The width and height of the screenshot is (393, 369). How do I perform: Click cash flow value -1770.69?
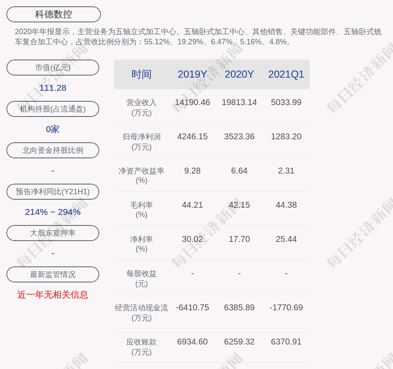click(286, 307)
